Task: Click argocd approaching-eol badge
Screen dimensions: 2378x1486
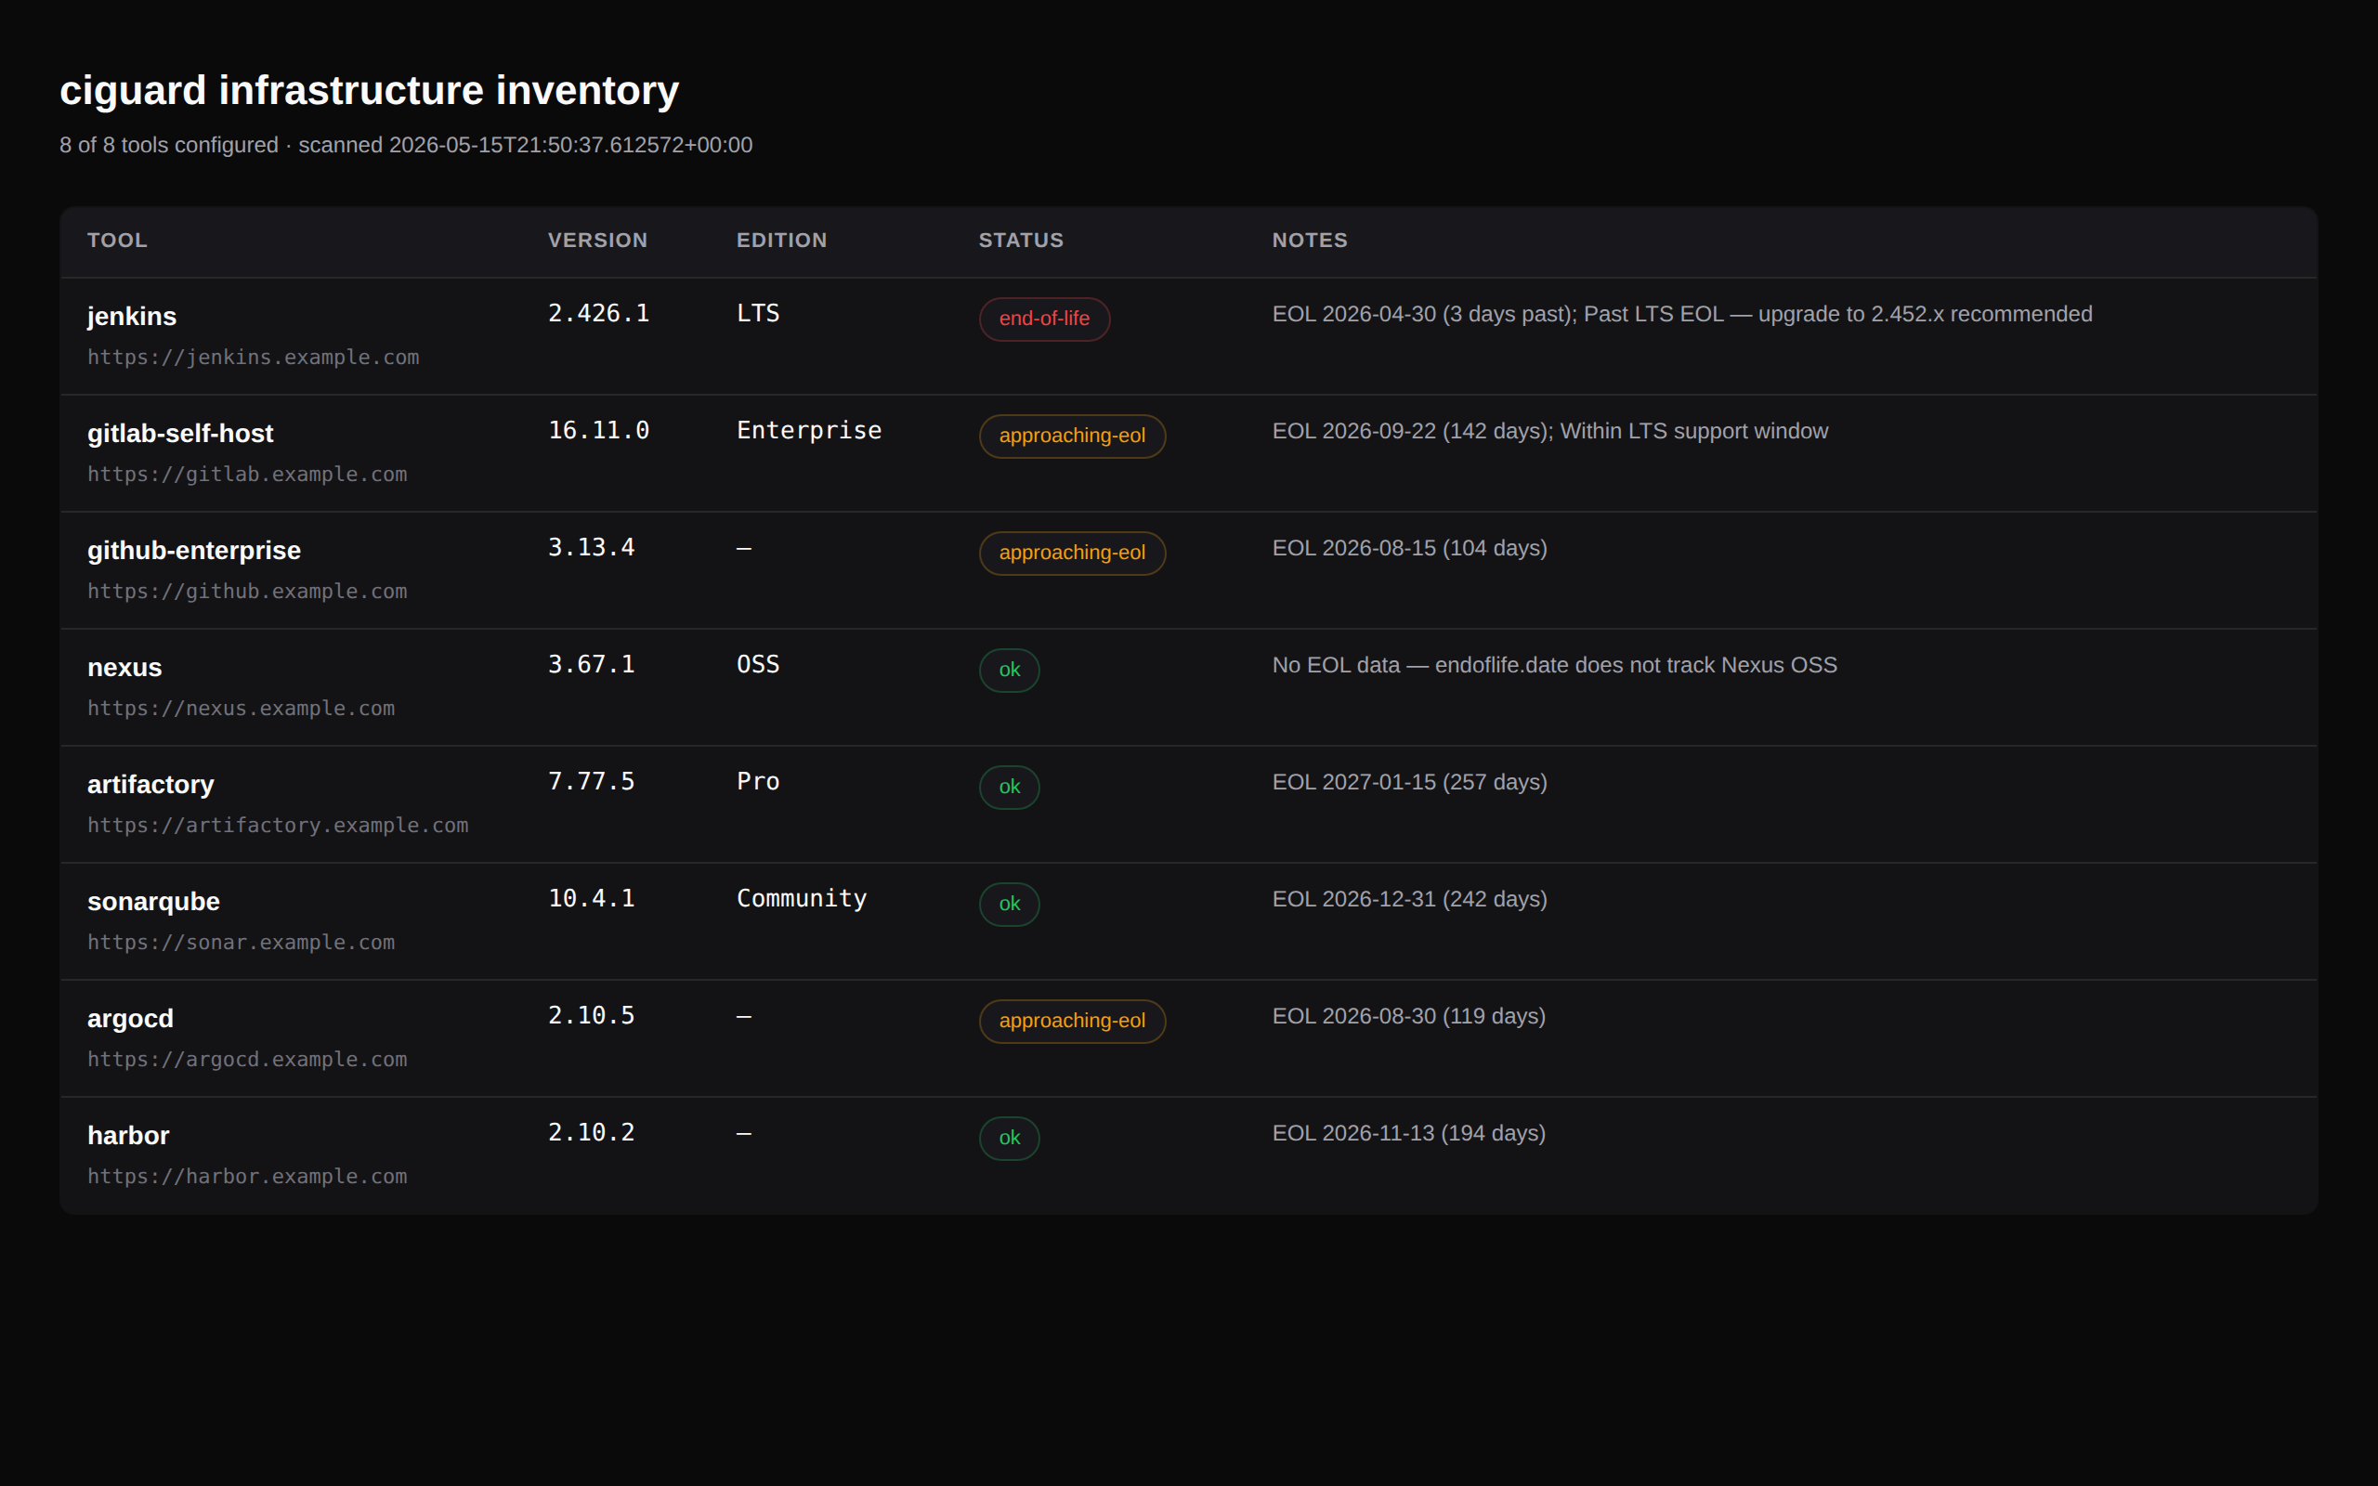Action: point(1072,1020)
